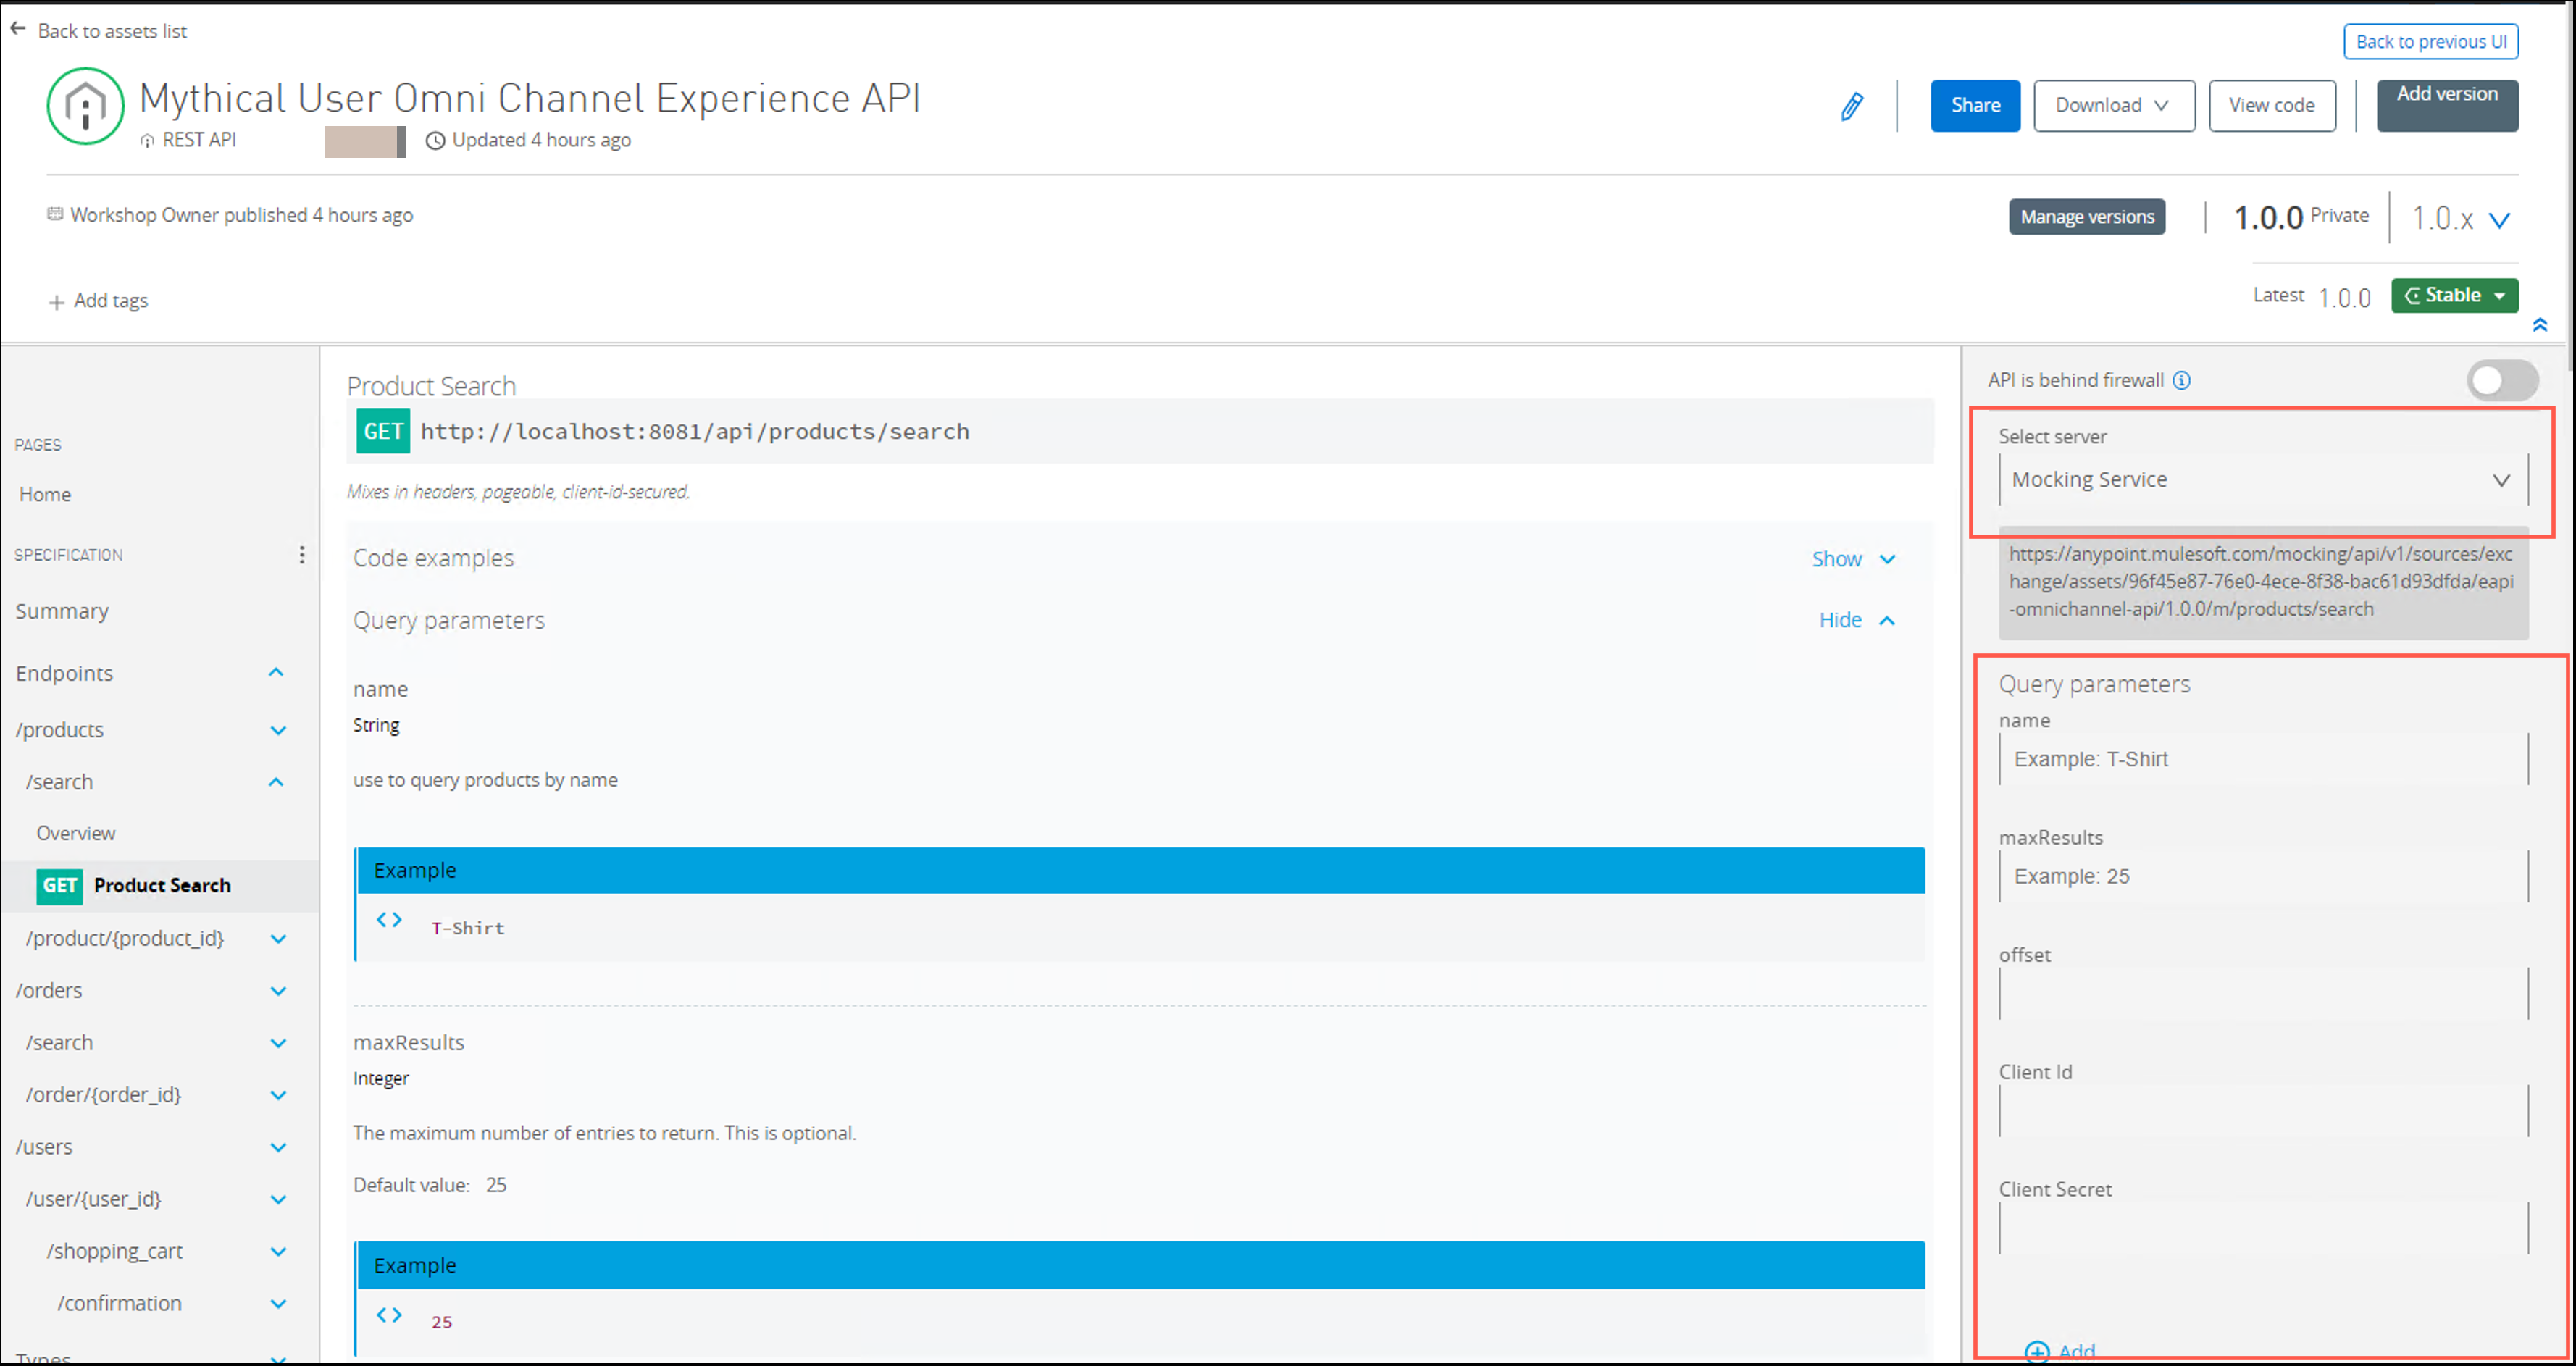
Task: Open the Specification three-dot menu
Action: [x=301, y=555]
